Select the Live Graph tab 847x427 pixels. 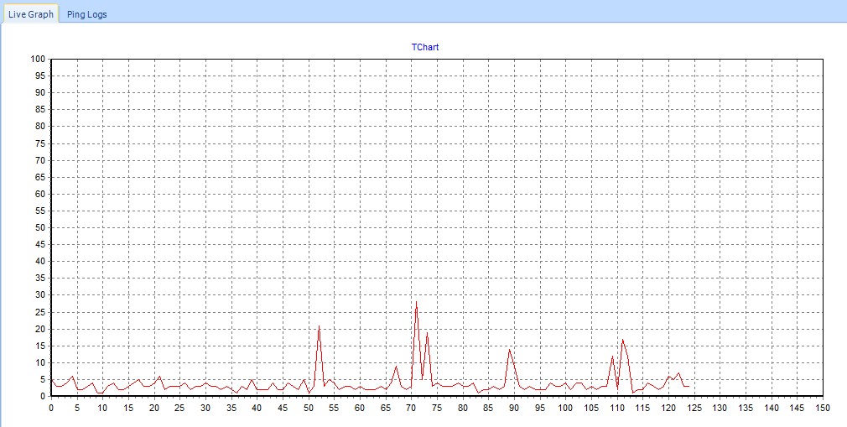click(x=31, y=14)
